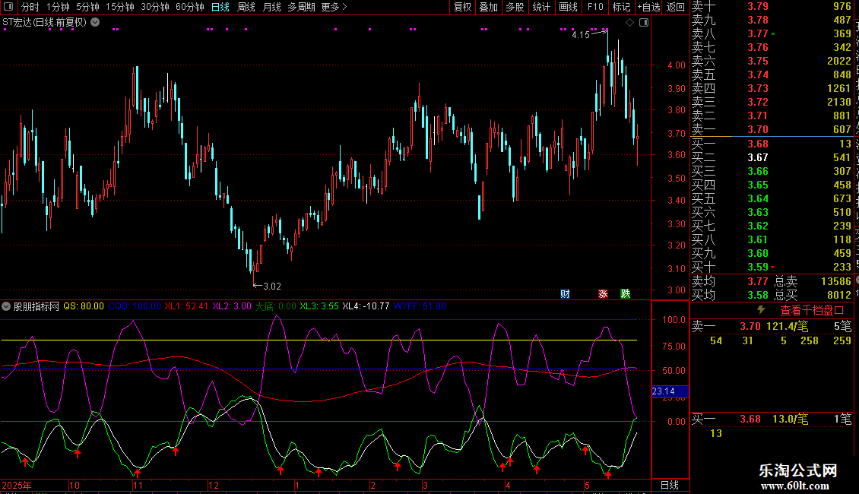Select the 30分钟 period

pyautogui.click(x=155, y=7)
